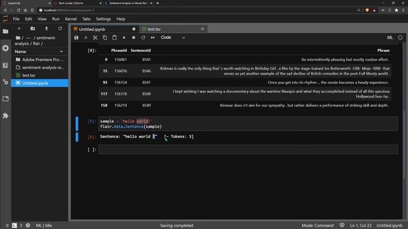The image size is (408, 229).
Task: Open the Settings menu
Action: coord(103,19)
